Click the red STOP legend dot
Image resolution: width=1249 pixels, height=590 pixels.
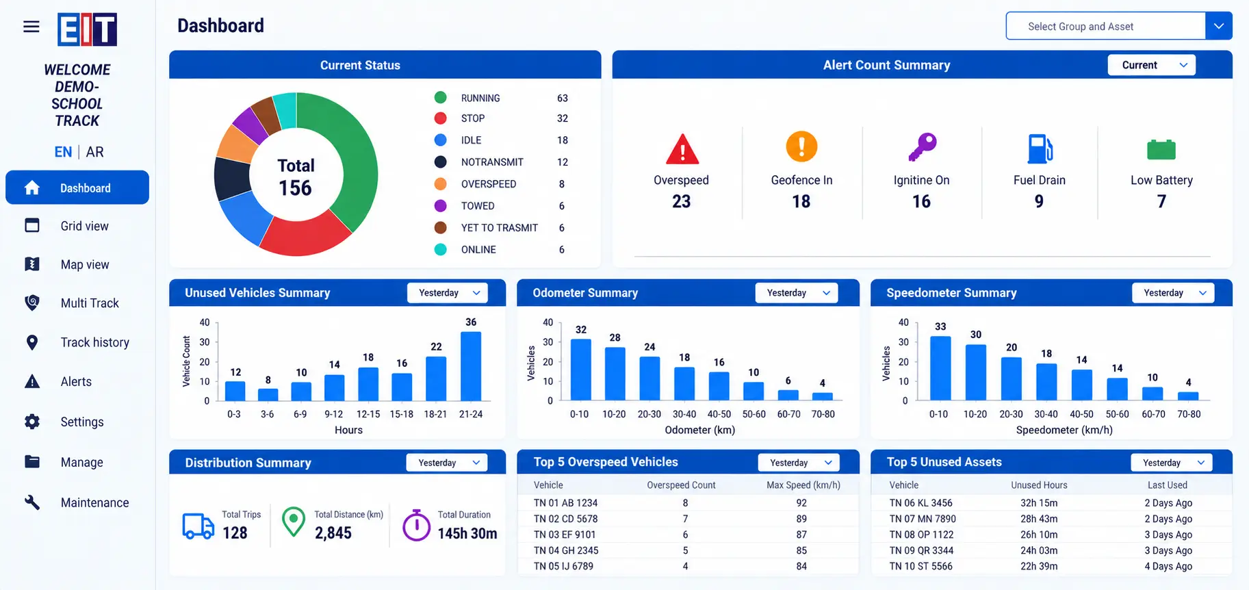coord(441,118)
